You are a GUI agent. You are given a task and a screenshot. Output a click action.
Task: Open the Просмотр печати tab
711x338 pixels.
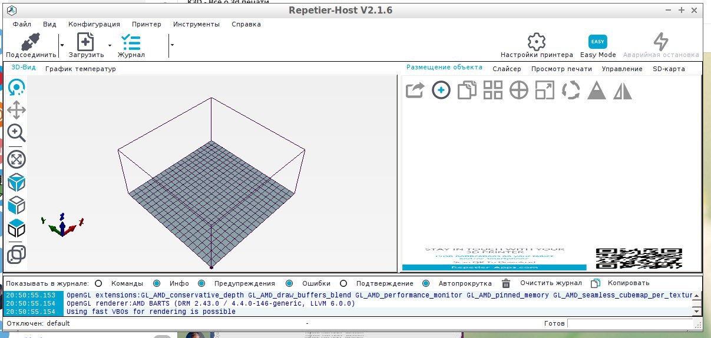561,69
